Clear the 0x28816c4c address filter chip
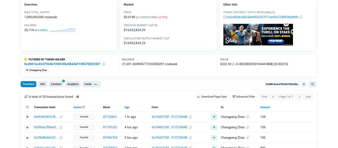This screenshot has height=148, width=338. (304, 84)
